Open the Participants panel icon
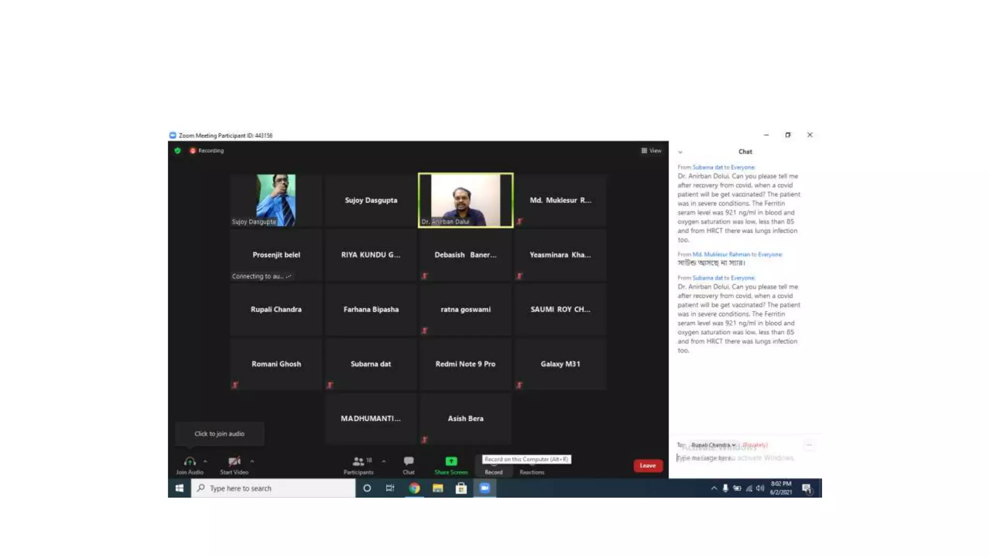 point(358,461)
